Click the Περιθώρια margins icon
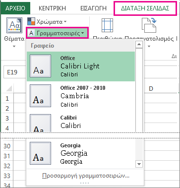This screenshot has height=188, width=180. tap(107, 25)
